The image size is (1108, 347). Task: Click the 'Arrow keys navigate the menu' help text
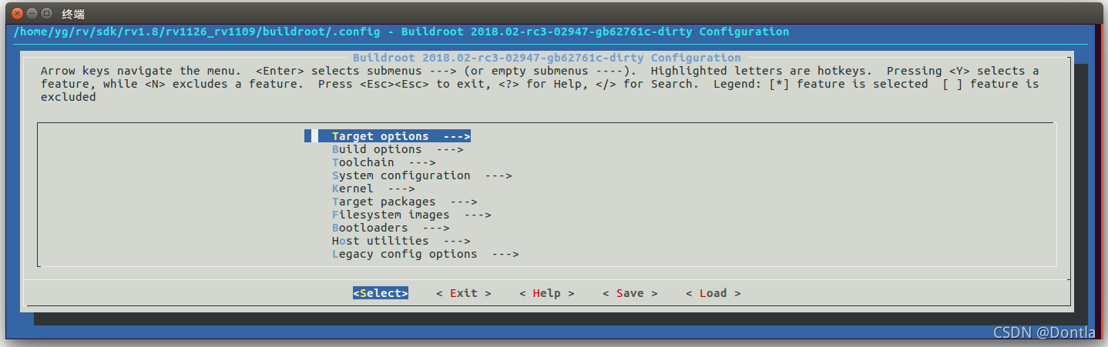point(539,84)
